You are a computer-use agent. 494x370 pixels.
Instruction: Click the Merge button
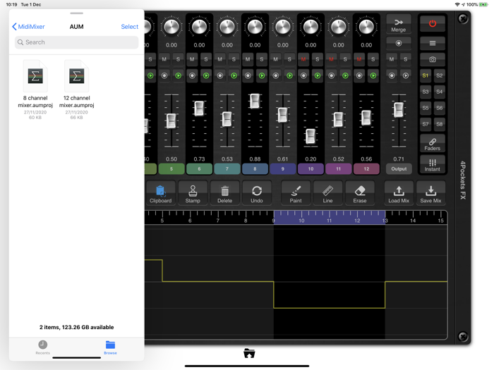[399, 24]
